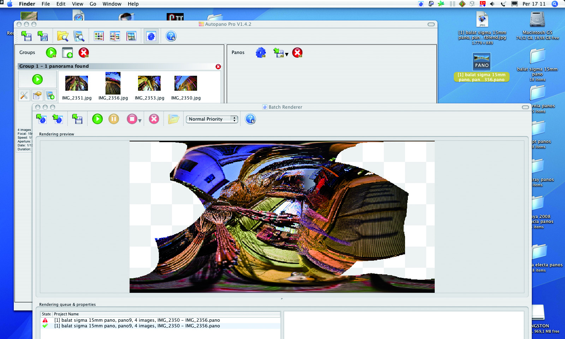
Task: Pause the batch rendering
Action: [x=114, y=119]
